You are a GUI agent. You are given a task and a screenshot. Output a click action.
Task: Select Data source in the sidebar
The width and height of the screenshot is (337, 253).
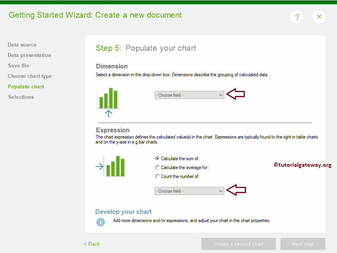(22, 45)
